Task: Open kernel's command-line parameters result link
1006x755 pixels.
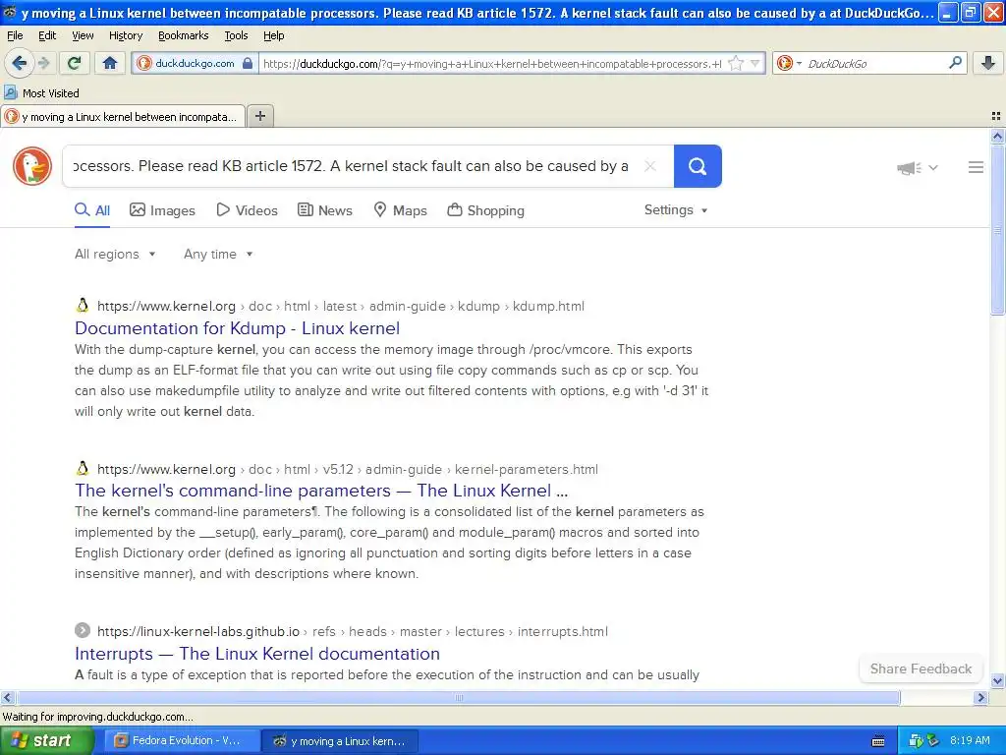Action: pyautogui.click(x=321, y=491)
